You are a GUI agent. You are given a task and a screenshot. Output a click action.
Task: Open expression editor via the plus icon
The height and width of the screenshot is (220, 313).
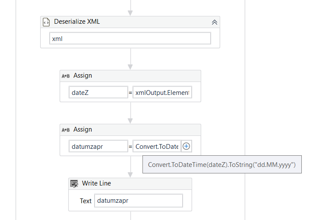coord(186,146)
